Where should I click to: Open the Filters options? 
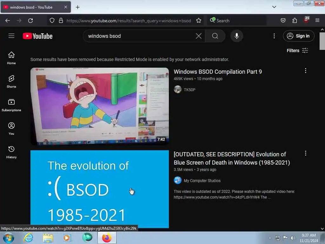pos(297,51)
